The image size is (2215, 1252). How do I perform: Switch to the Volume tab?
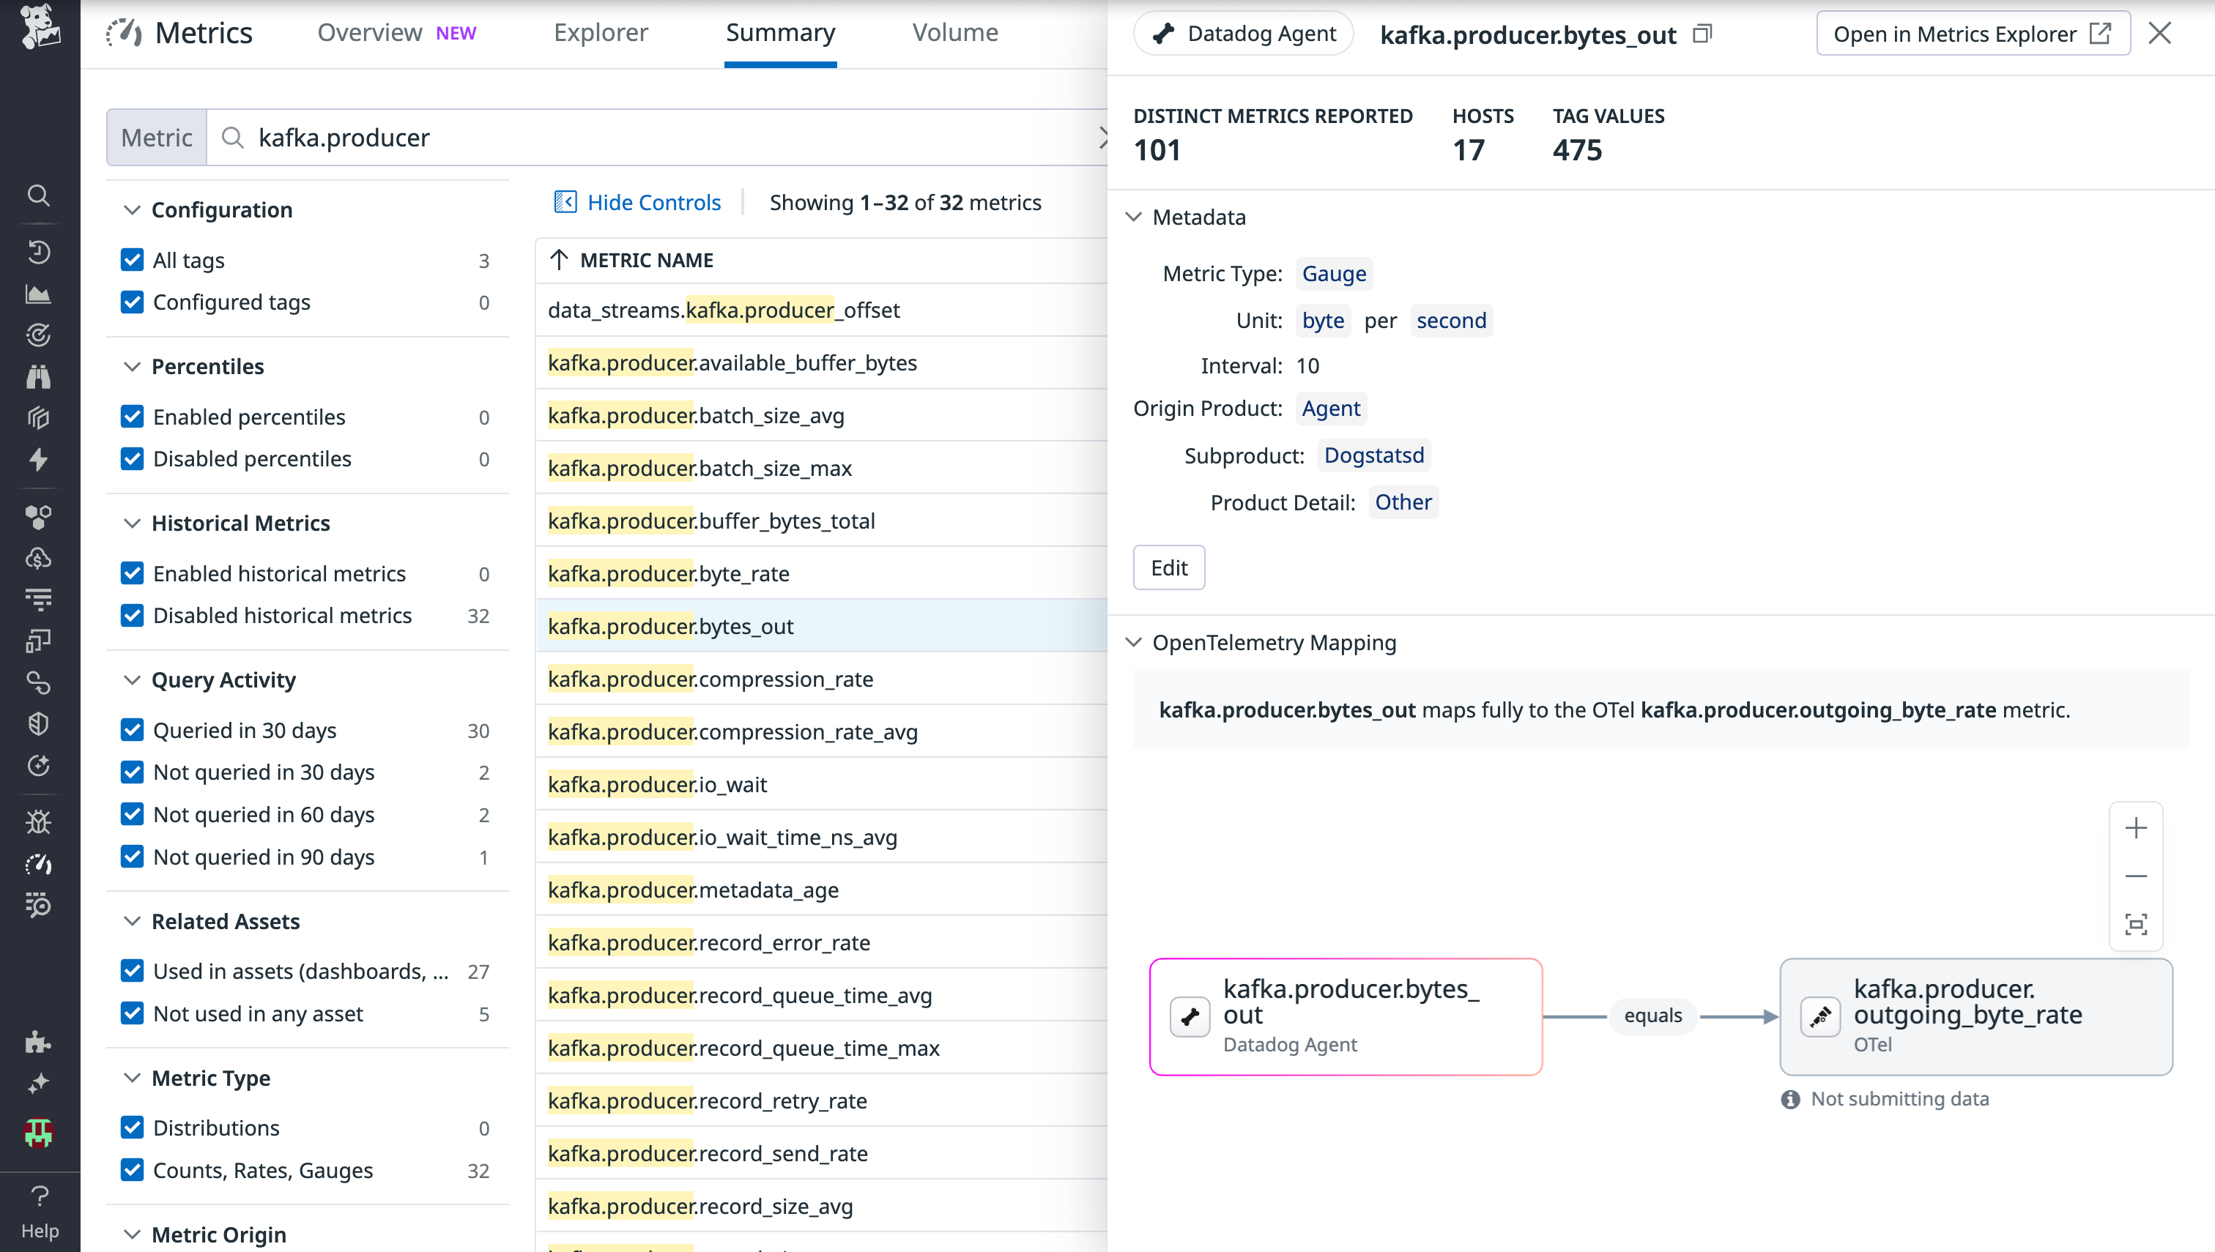[x=955, y=33]
